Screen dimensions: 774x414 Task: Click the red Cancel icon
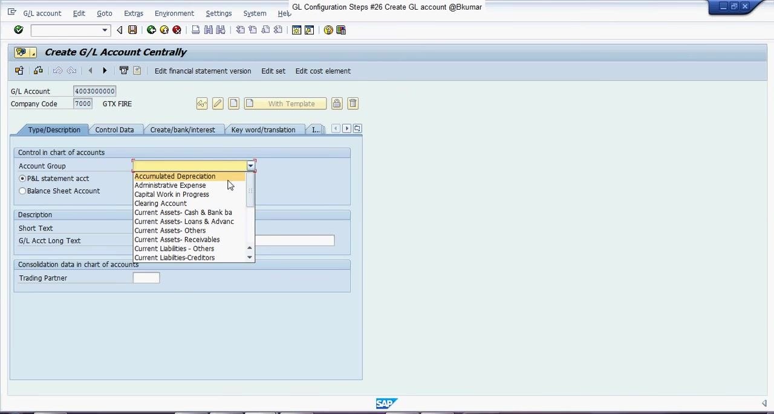[x=177, y=30]
